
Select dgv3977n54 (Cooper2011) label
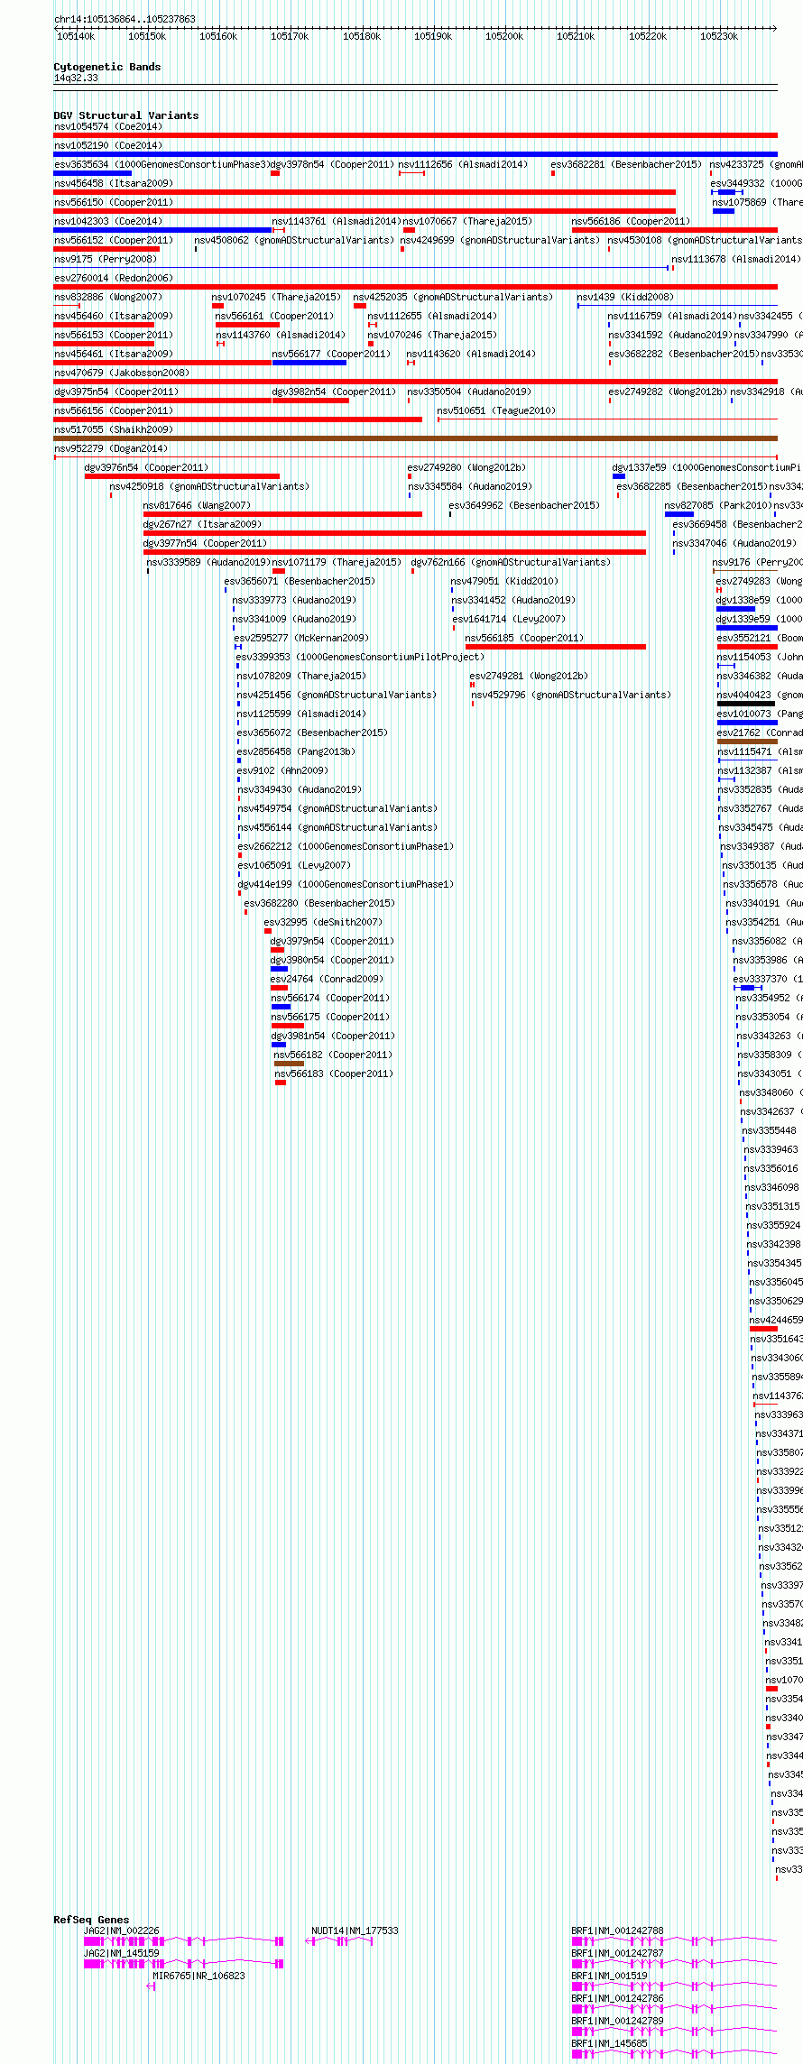pyautogui.click(x=206, y=543)
